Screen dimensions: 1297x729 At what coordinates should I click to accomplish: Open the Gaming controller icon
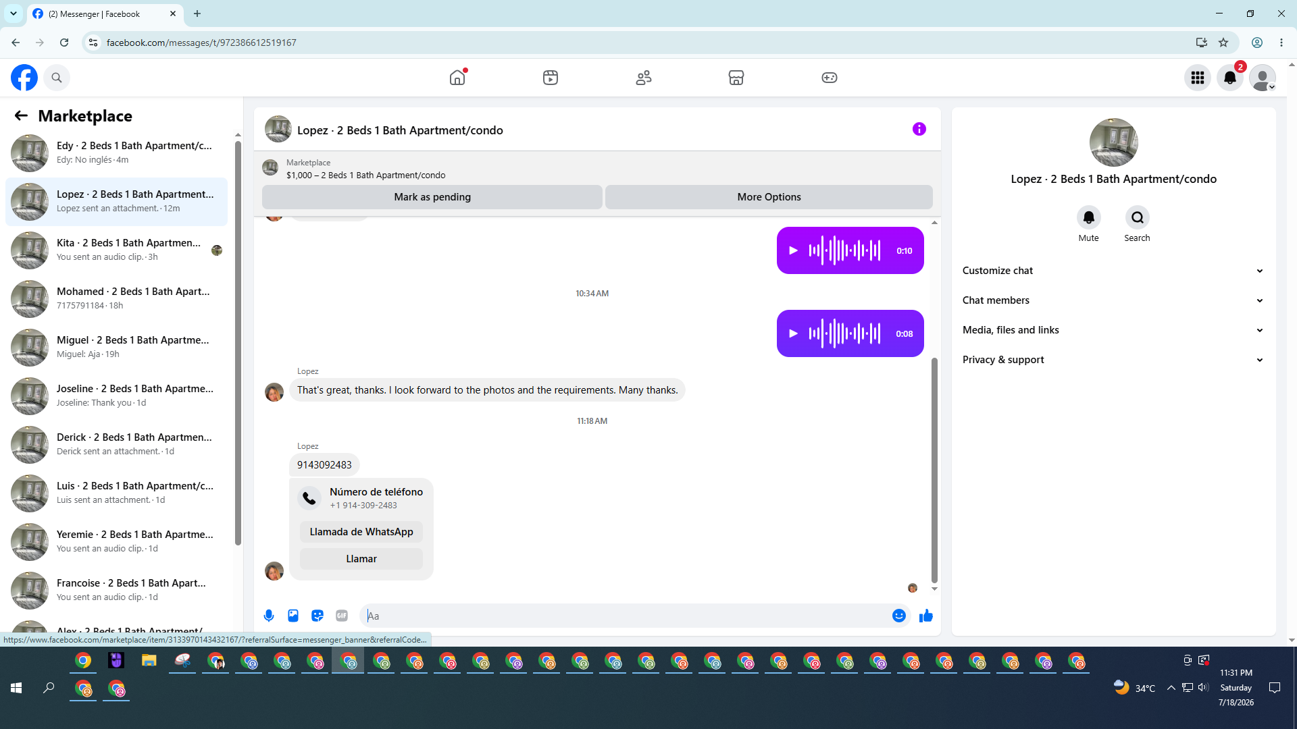(x=830, y=78)
